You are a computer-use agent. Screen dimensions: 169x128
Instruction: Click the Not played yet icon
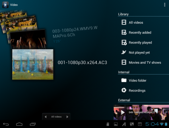(124, 52)
